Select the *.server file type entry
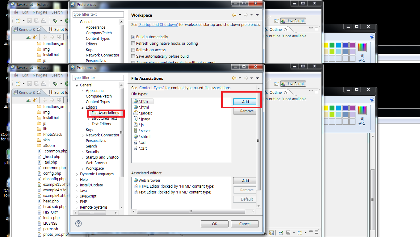 (x=144, y=131)
